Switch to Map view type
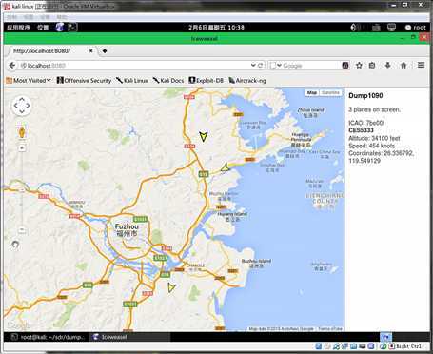The image size is (433, 354). 312,92
